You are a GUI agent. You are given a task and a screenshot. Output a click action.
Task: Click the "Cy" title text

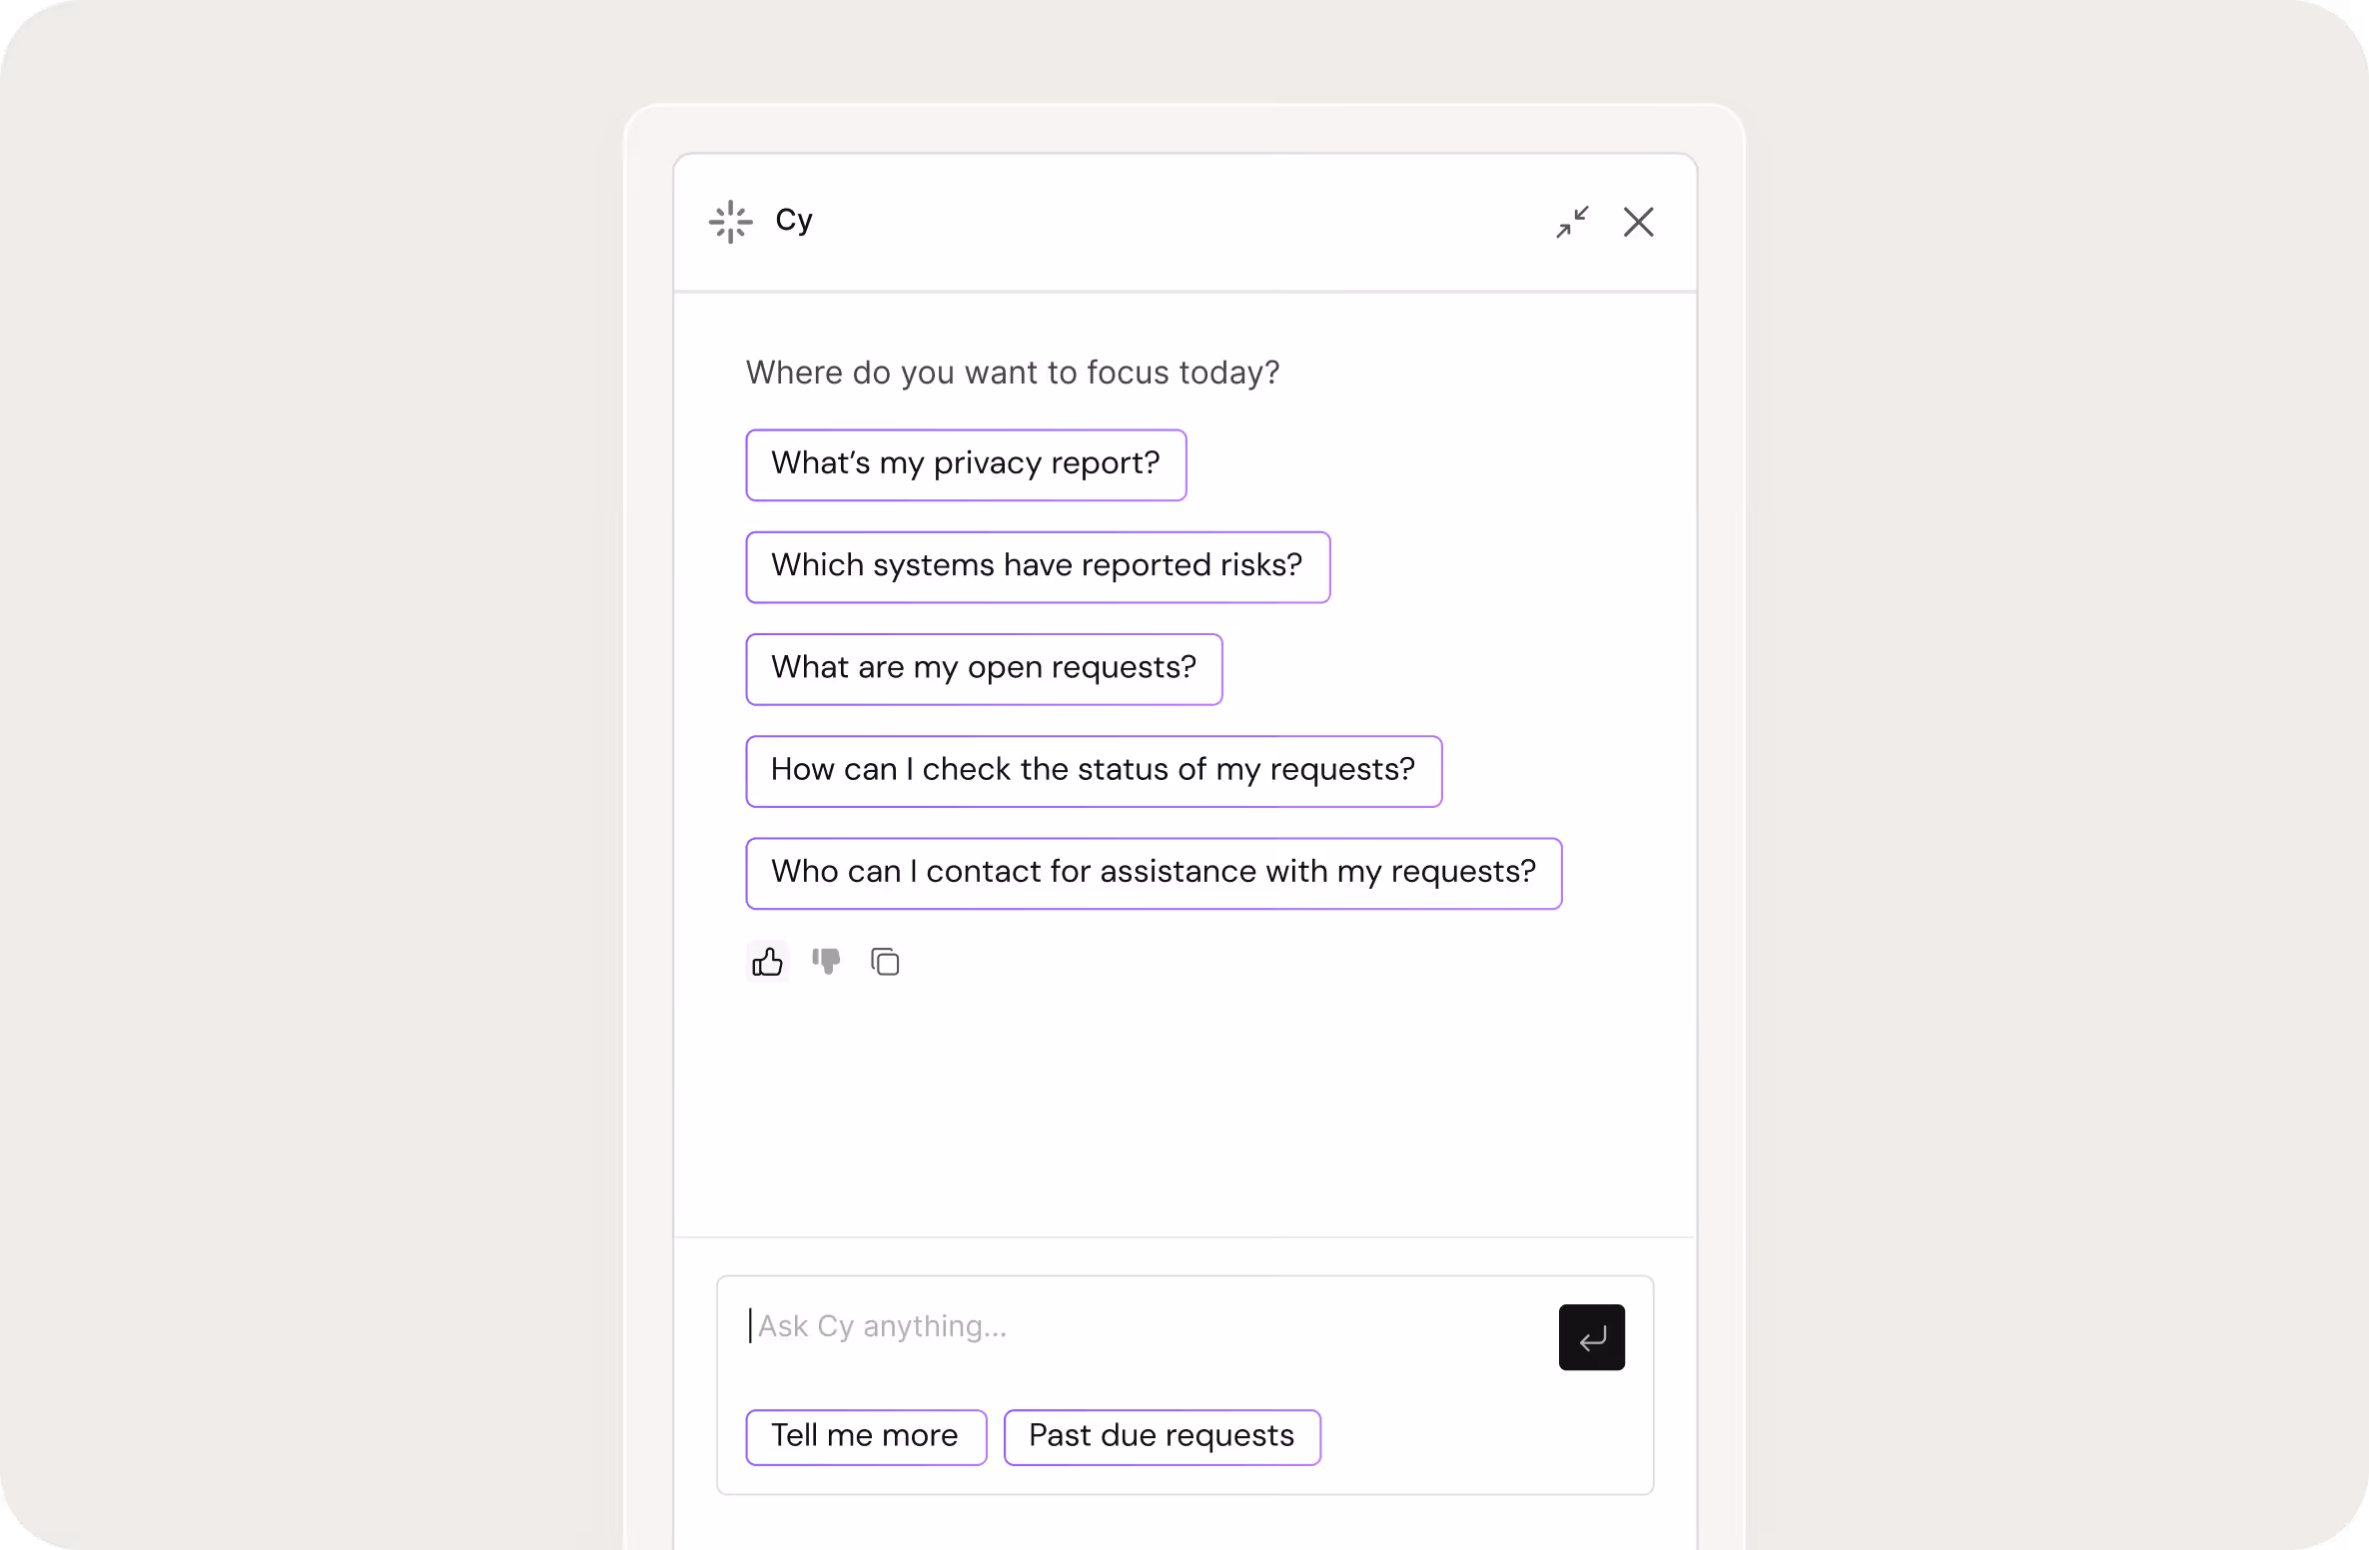click(x=794, y=220)
